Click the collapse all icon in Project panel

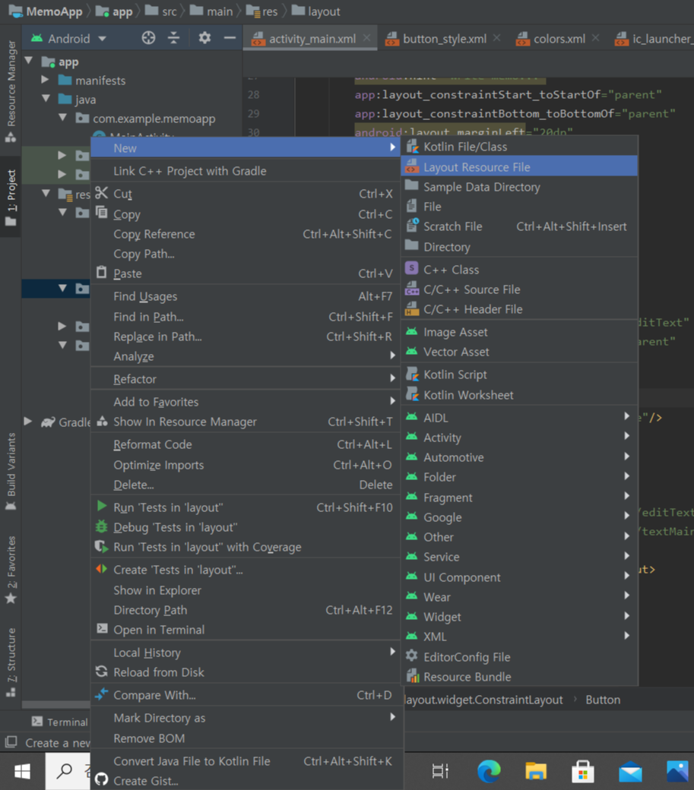pyautogui.click(x=173, y=38)
